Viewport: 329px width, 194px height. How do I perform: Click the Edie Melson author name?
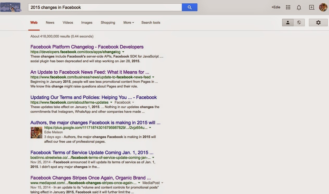point(53,132)
